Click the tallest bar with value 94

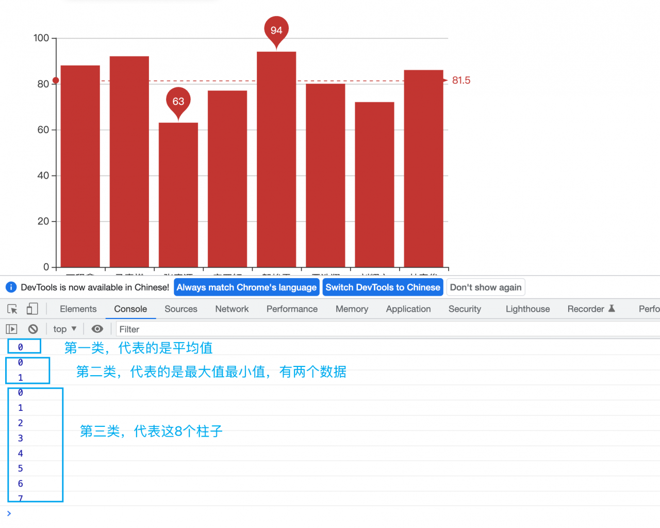[x=276, y=159]
